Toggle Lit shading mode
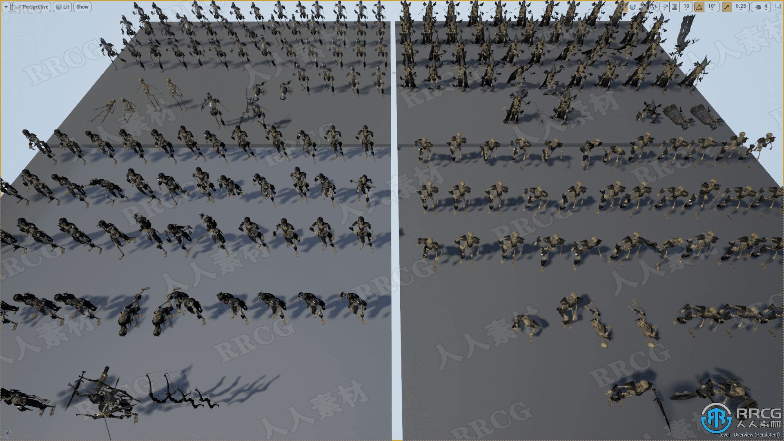784x441 pixels. click(x=64, y=7)
